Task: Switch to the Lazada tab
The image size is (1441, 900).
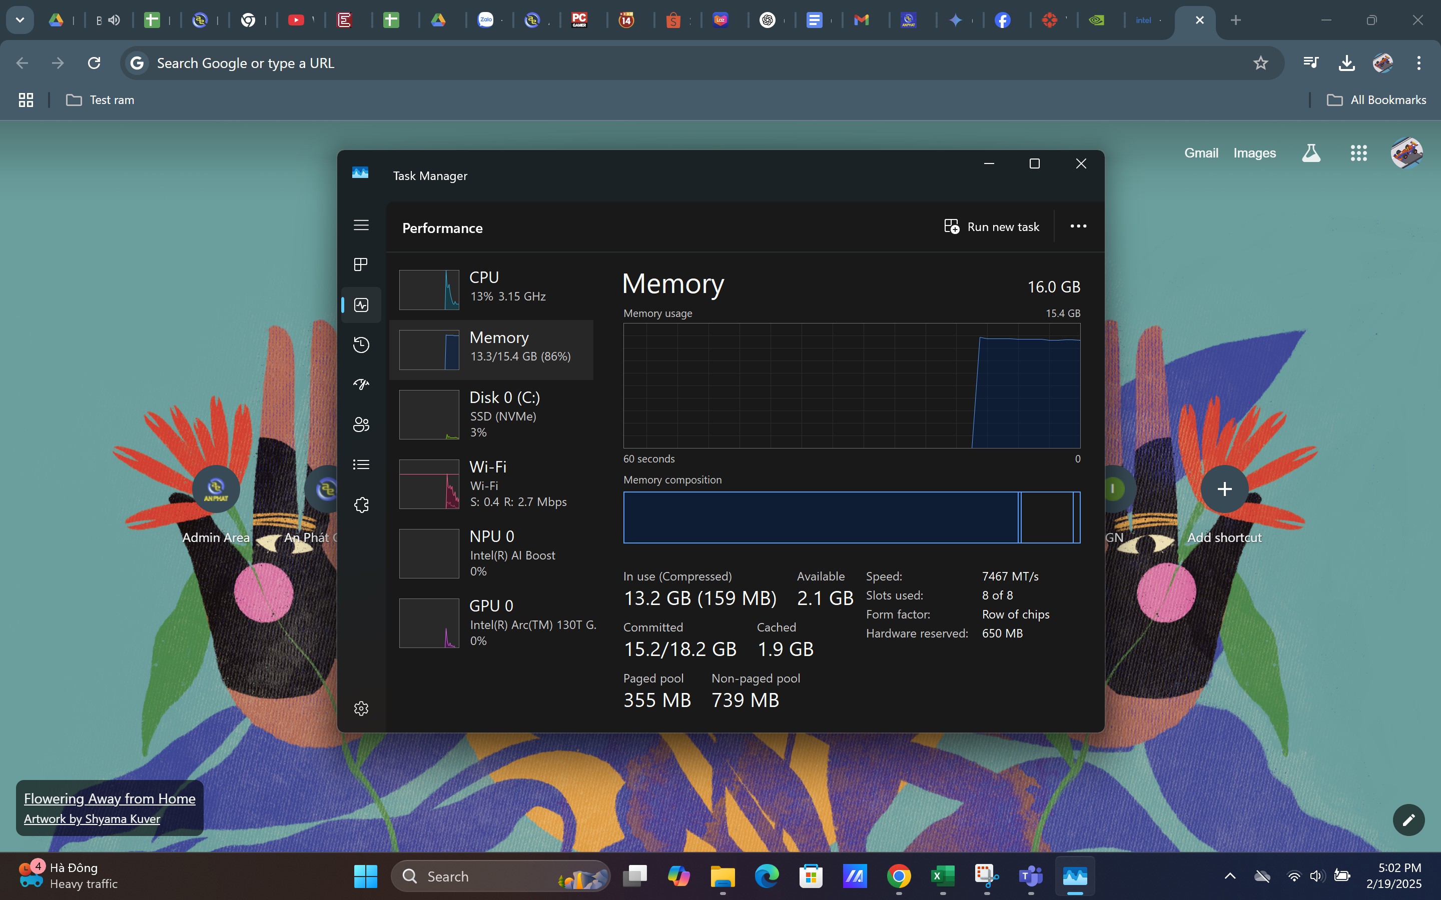Action: (721, 20)
